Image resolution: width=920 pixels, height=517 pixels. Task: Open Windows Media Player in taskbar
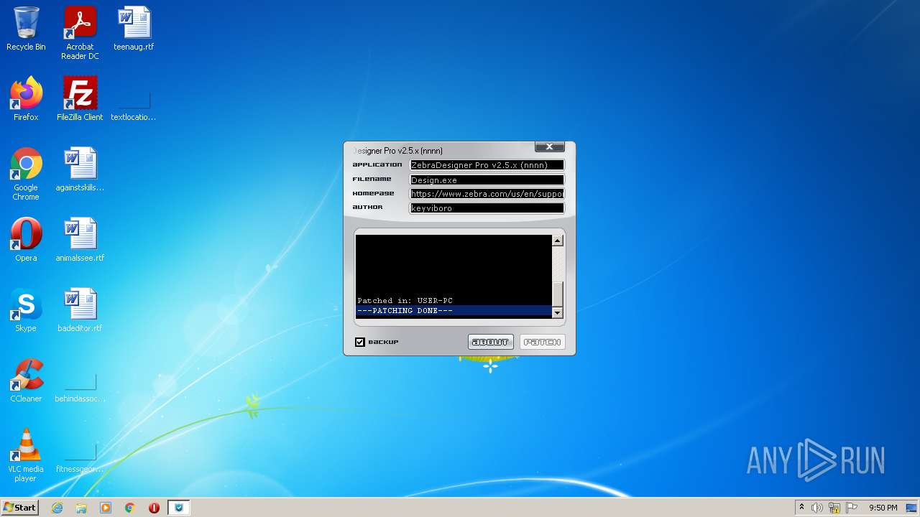click(x=106, y=508)
